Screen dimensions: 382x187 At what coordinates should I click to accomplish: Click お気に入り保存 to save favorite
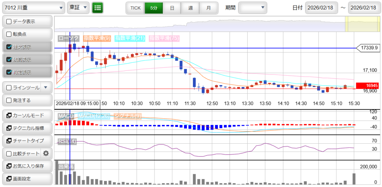pos(27,166)
